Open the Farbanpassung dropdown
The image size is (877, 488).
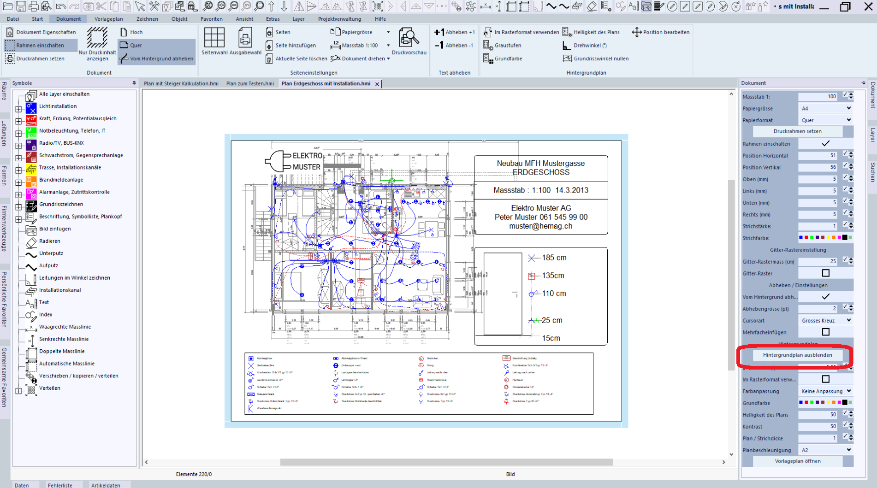tap(825, 391)
